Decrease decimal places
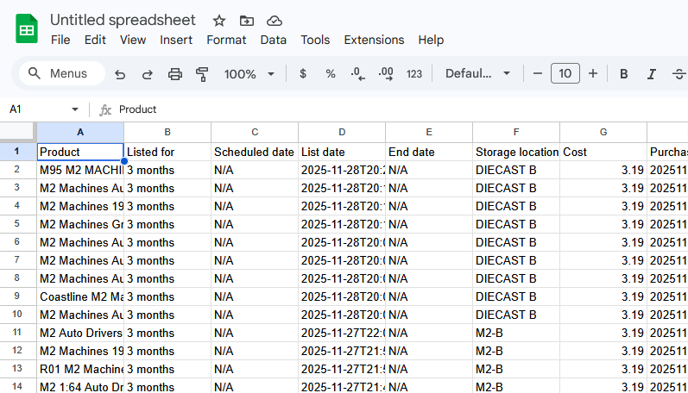This screenshot has width=688, height=393. [x=357, y=73]
